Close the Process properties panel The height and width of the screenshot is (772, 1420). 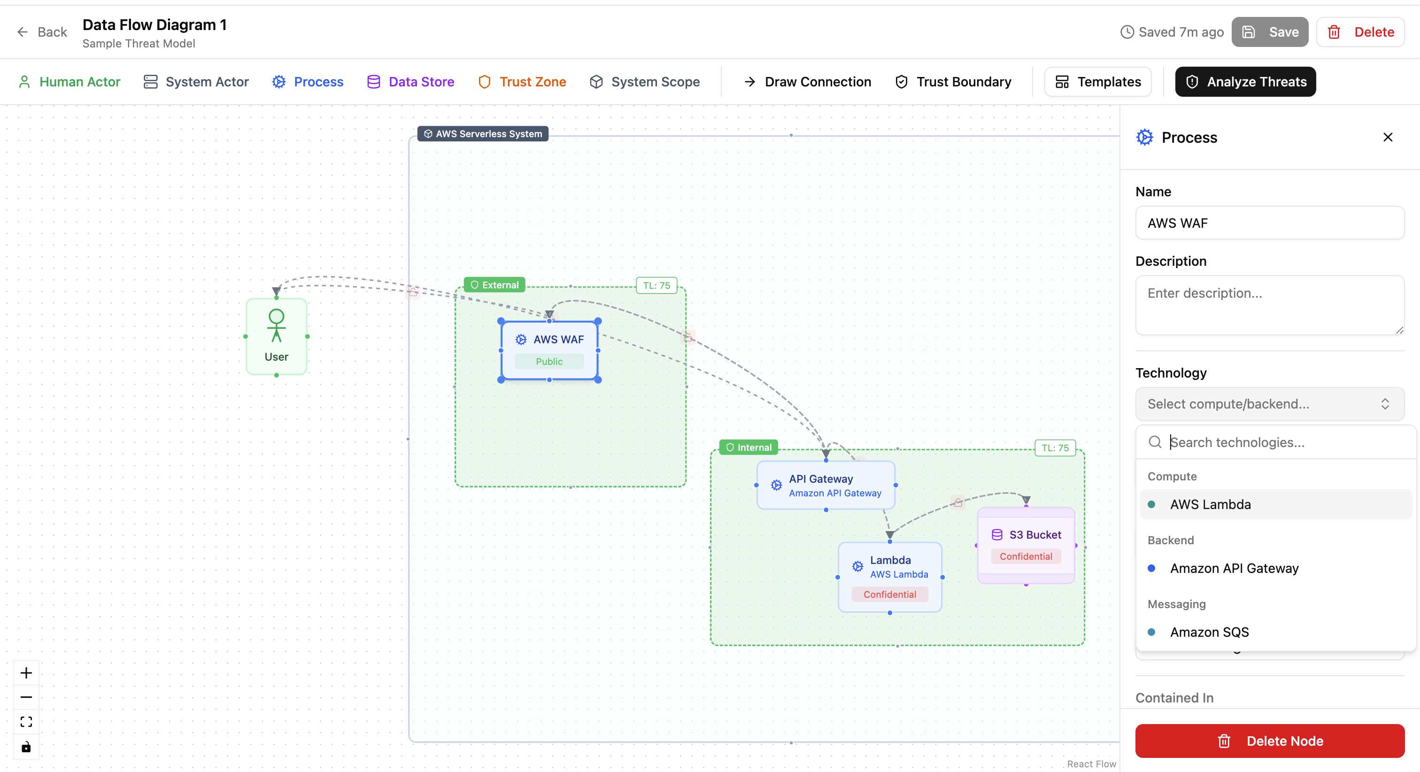(x=1388, y=137)
